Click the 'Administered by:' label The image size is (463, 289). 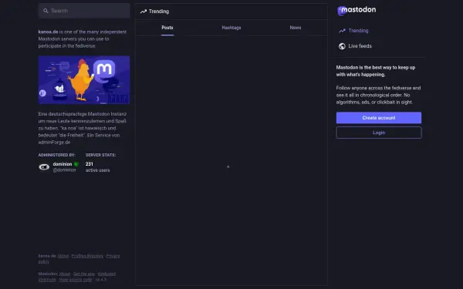[56, 155]
